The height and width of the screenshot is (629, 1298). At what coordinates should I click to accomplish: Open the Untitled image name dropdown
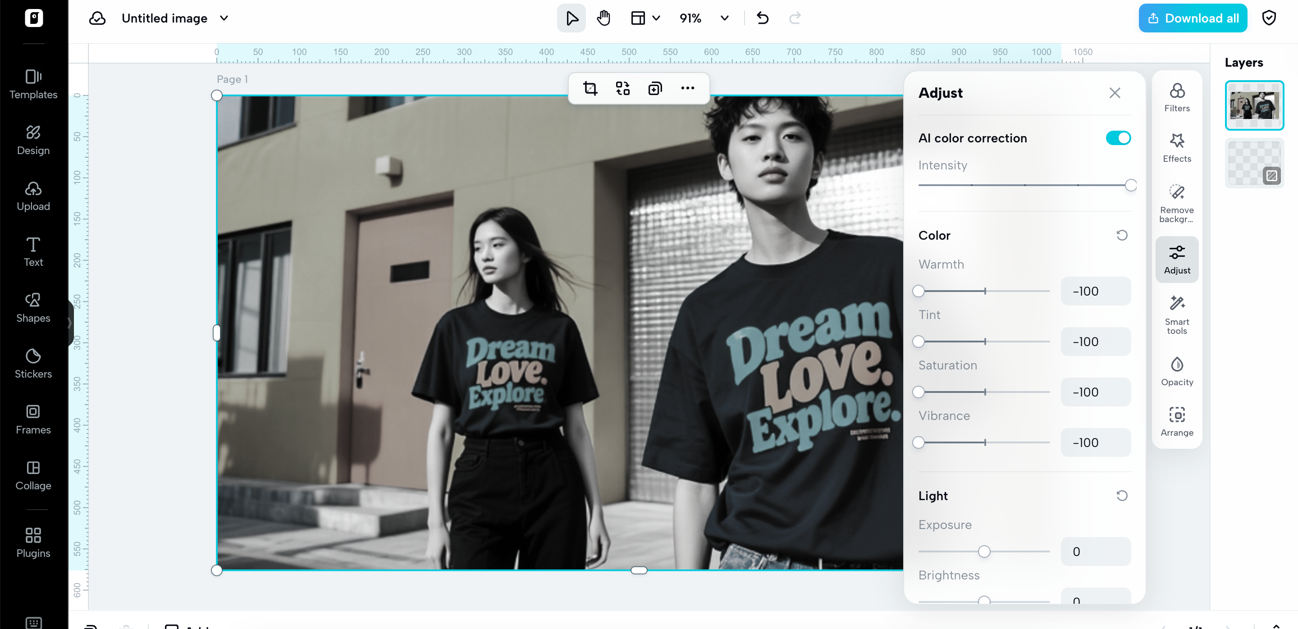[224, 18]
